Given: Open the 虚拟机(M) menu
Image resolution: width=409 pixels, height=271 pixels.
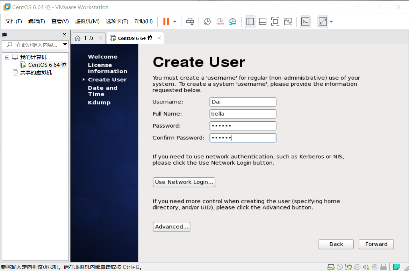Looking at the screenshot, I should pos(87,21).
